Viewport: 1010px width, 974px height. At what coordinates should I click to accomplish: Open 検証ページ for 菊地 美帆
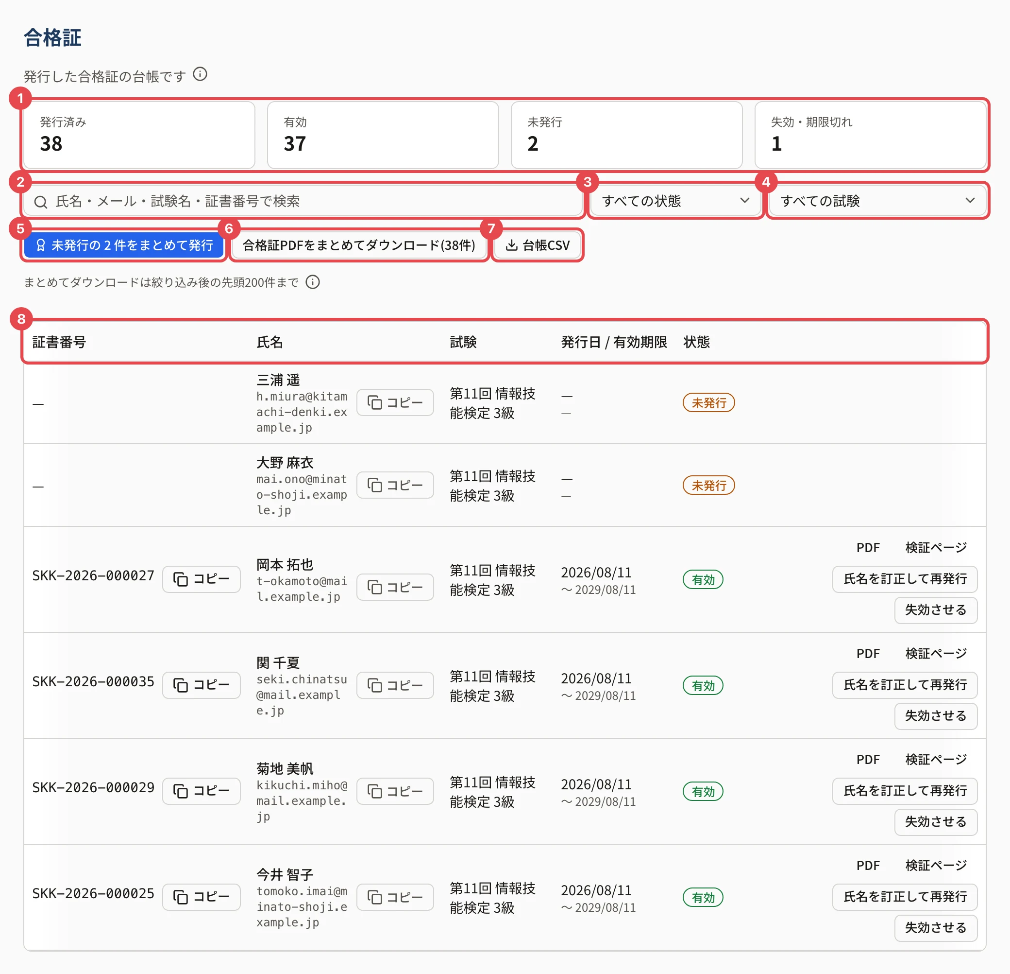coord(936,759)
